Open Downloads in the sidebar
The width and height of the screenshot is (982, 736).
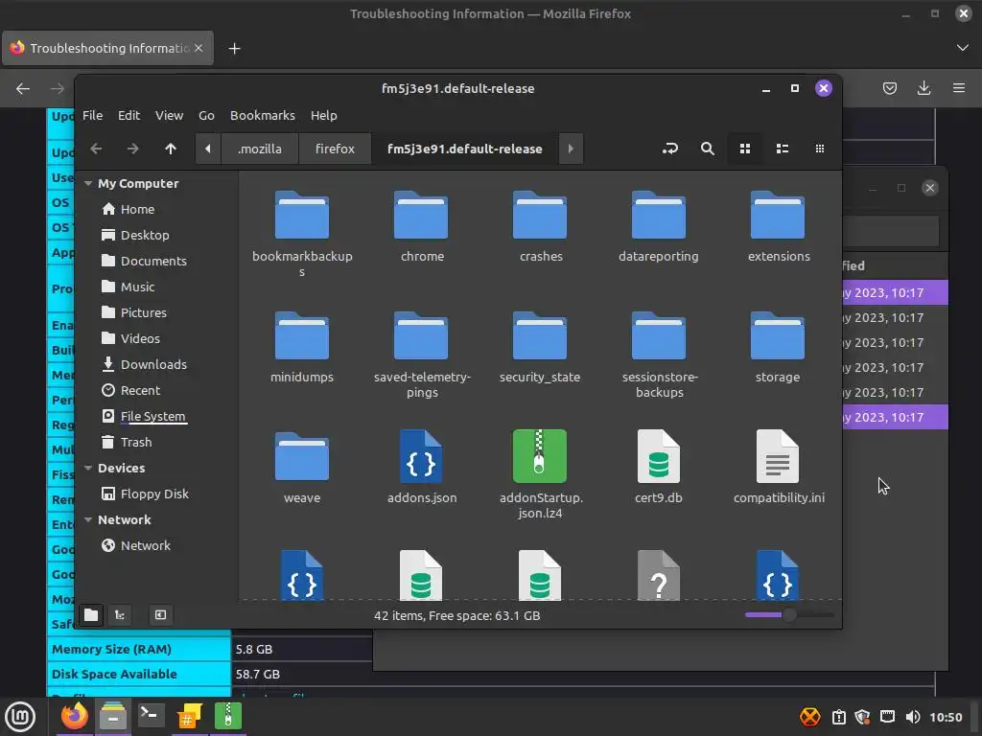pyautogui.click(x=144, y=365)
